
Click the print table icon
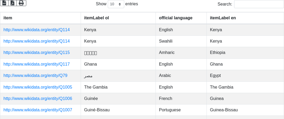pos(21,3)
